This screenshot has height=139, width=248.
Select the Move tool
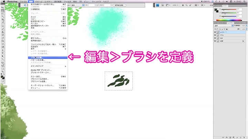tap(3, 8)
